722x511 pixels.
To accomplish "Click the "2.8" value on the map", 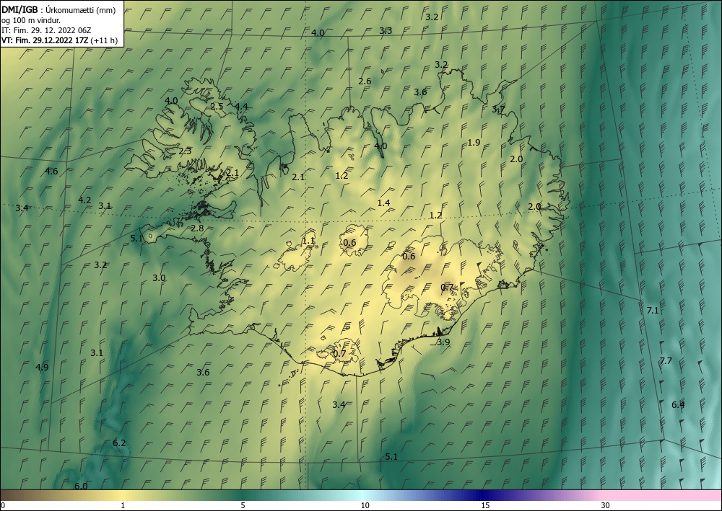I will pos(197,228).
